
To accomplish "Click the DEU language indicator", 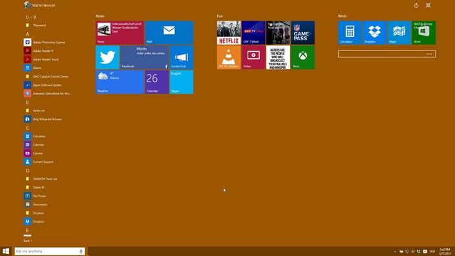I will click(x=432, y=251).
